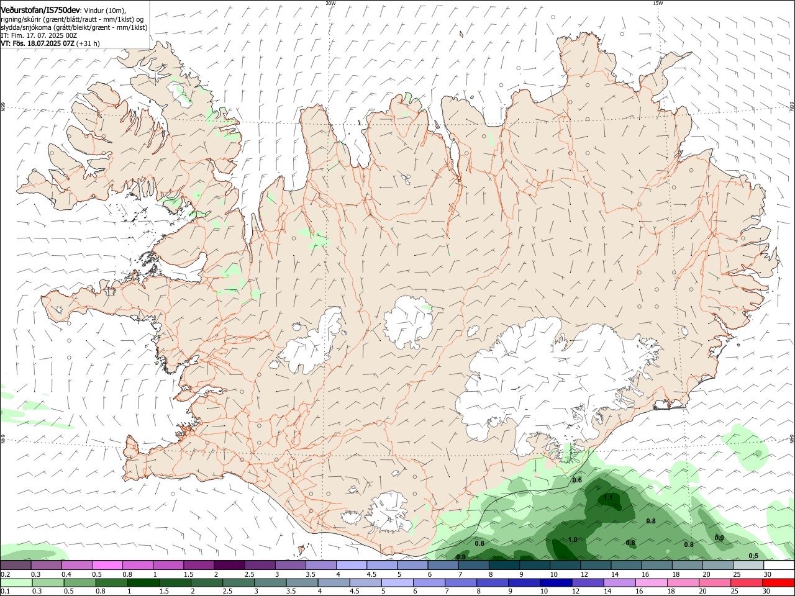
Task: Click the bright pink swatch in the snow scale
Action: pyautogui.click(x=107, y=565)
